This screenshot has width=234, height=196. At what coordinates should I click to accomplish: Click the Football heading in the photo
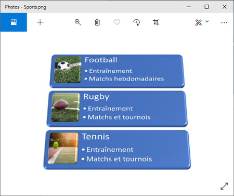(101, 60)
